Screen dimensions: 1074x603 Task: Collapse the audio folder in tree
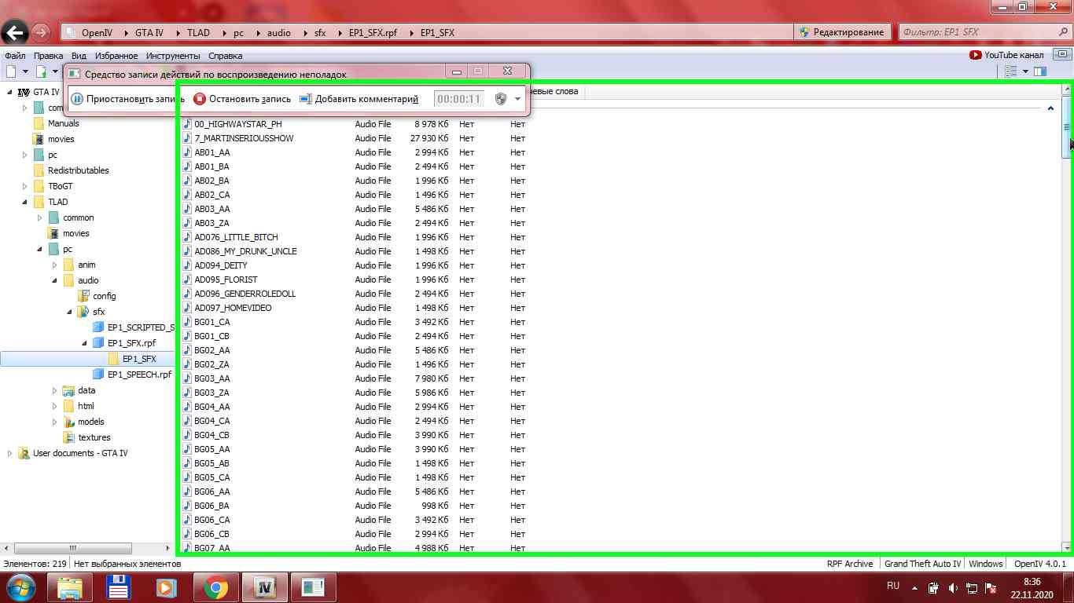55,280
